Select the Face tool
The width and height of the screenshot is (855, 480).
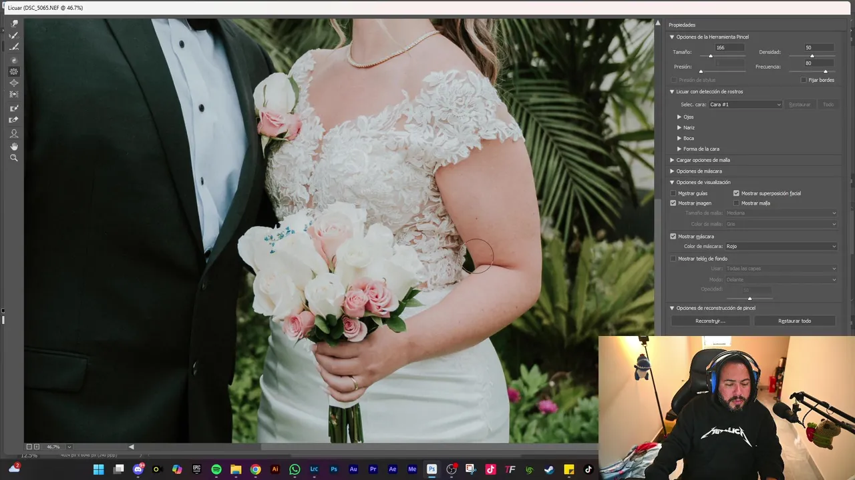pos(14,133)
